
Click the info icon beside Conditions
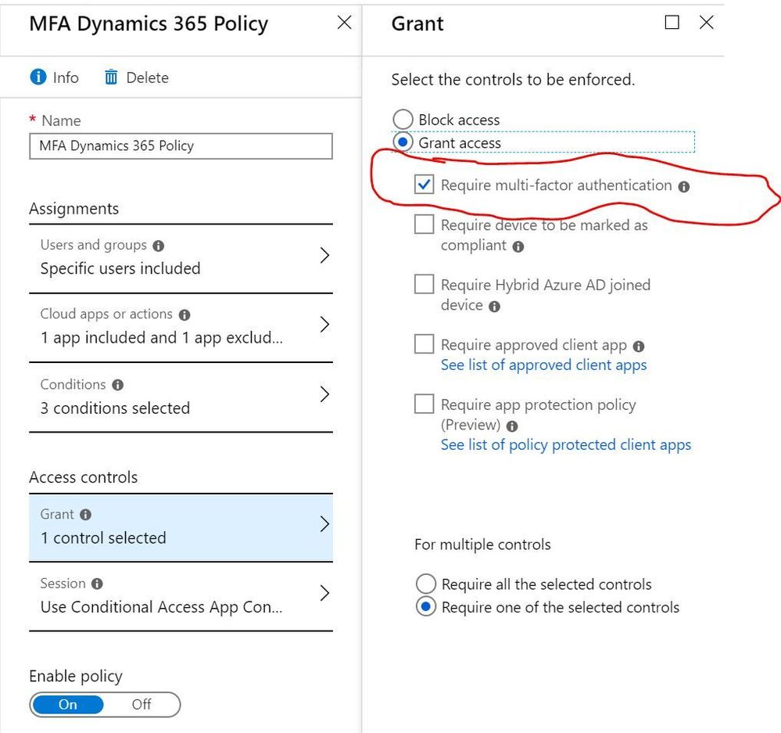(117, 385)
